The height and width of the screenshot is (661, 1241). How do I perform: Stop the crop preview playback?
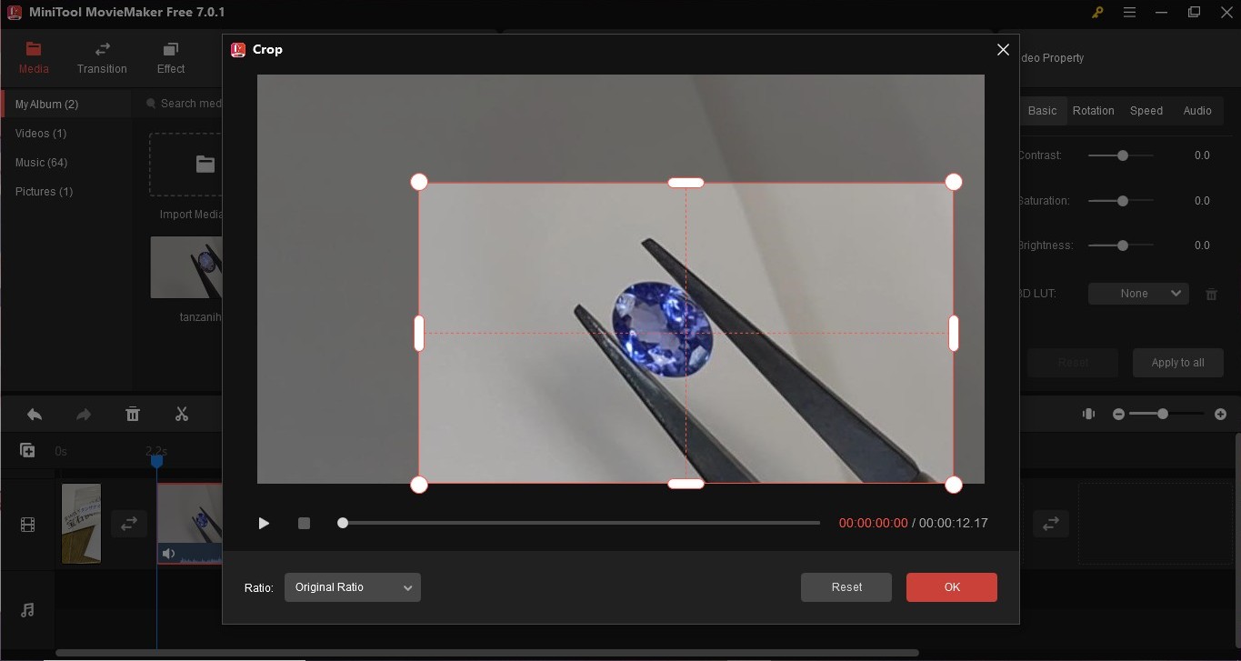pyautogui.click(x=304, y=523)
